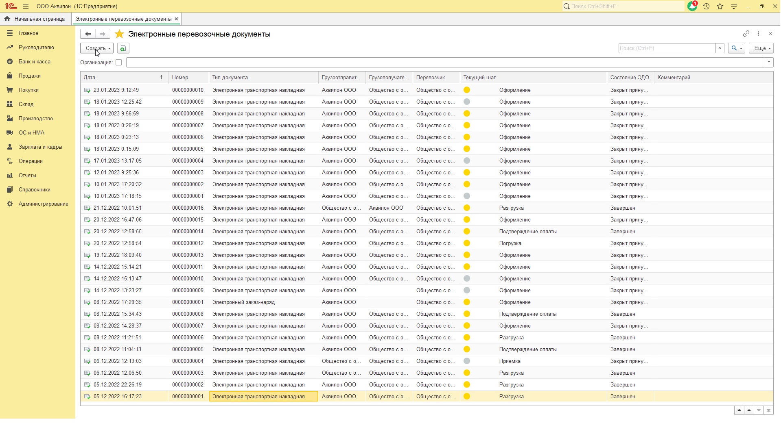This screenshot has height=432, width=781.
Task: Open the history clock icon
Action: 706,7
